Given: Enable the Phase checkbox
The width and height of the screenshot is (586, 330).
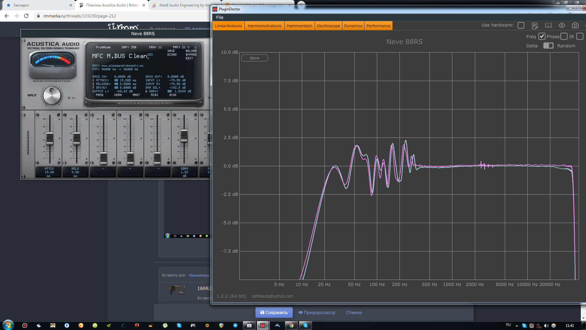Looking at the screenshot, I should (564, 36).
